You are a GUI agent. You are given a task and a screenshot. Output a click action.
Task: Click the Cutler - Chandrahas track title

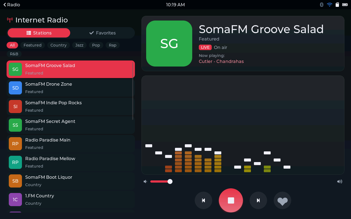[x=221, y=61]
